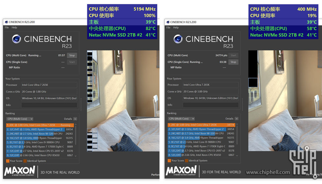
Task: Select Xeon E5-2697 v2 row in left ranking
Action: point(40,151)
